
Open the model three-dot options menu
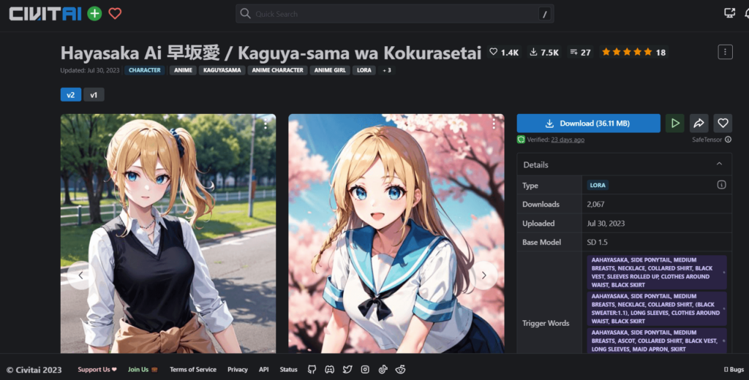point(725,52)
